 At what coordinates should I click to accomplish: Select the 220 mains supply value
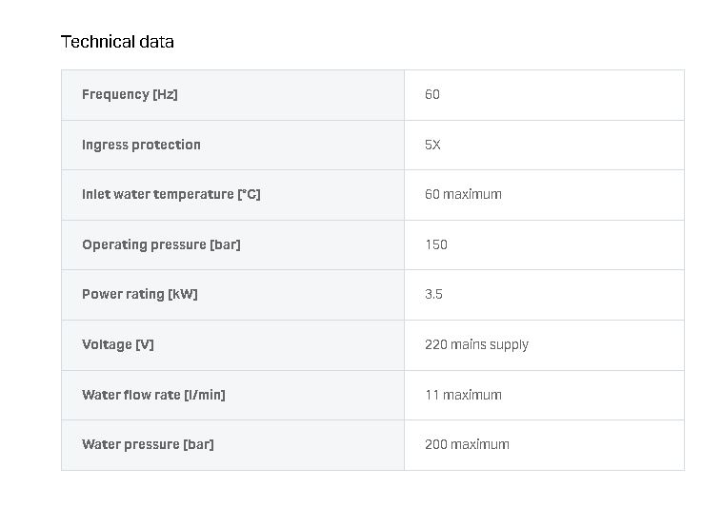476,344
